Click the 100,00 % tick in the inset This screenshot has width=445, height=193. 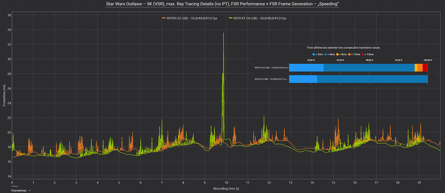point(428,60)
